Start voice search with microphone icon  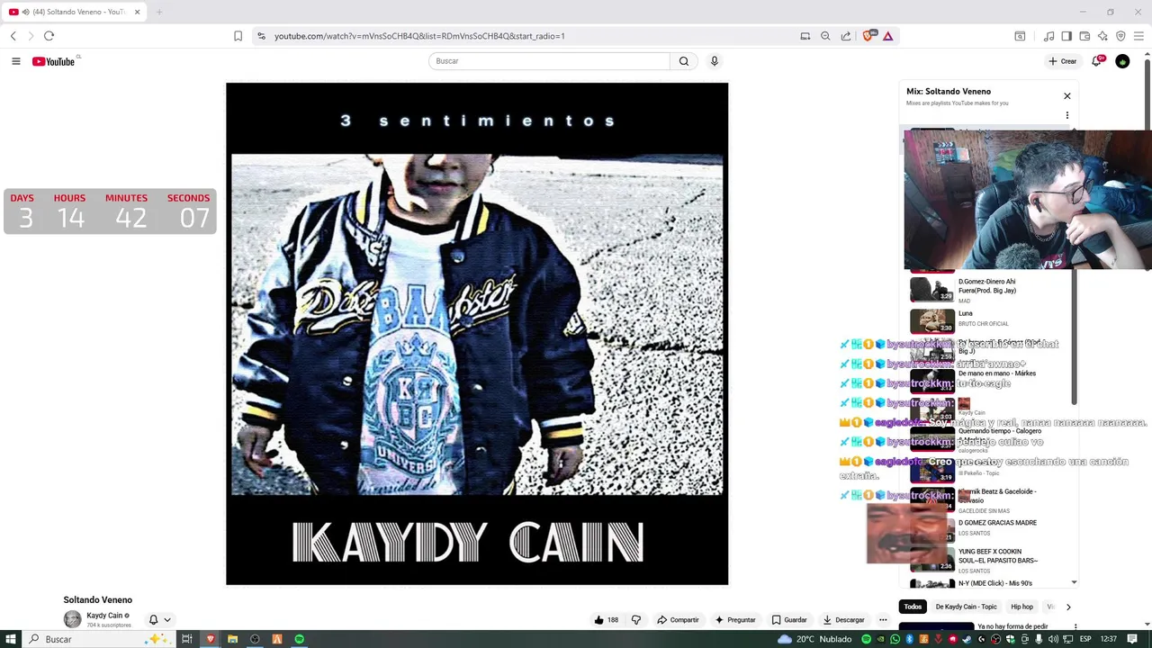(x=715, y=61)
